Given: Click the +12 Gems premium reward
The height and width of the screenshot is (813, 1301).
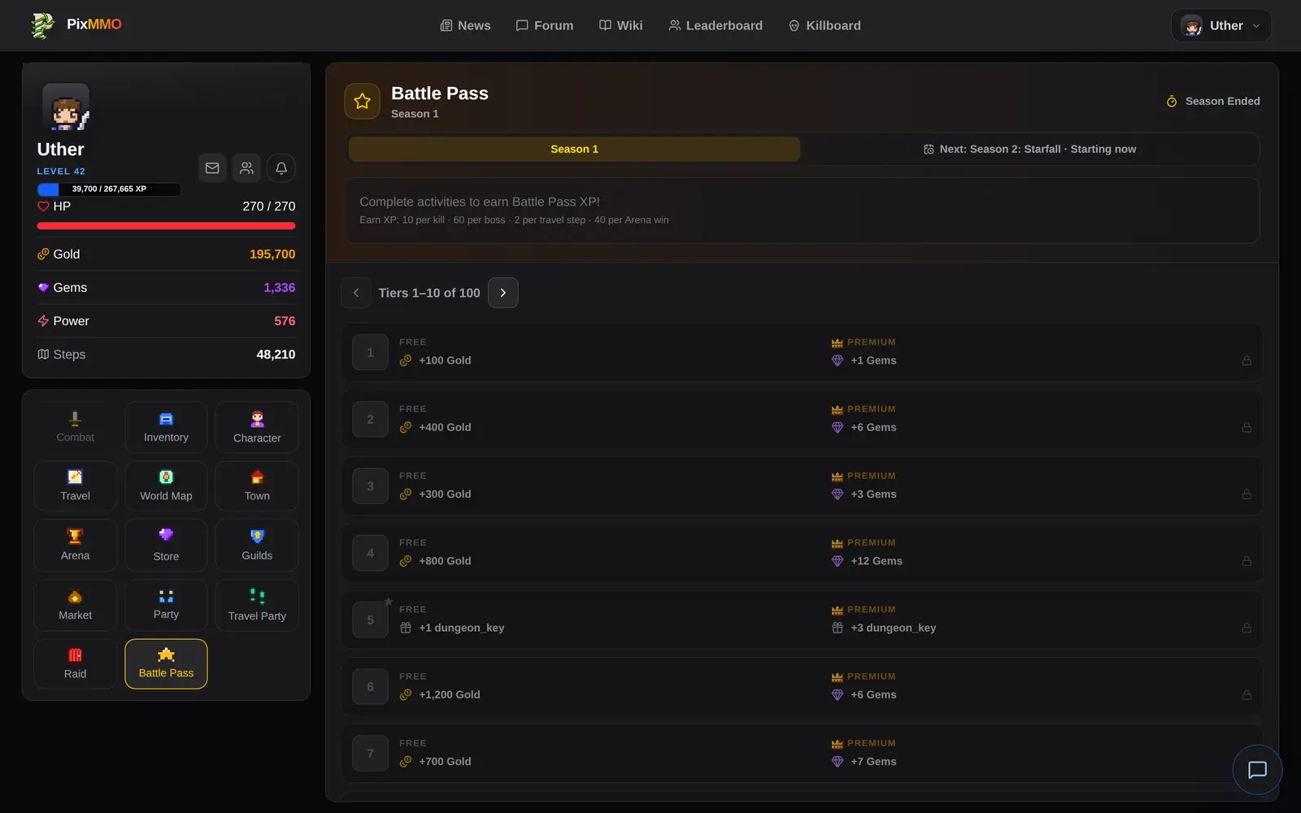Looking at the screenshot, I should point(867,561).
